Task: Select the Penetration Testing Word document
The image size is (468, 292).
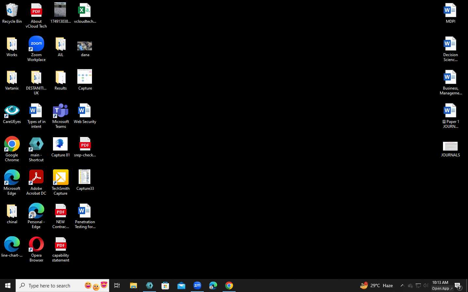Action: [x=85, y=216]
